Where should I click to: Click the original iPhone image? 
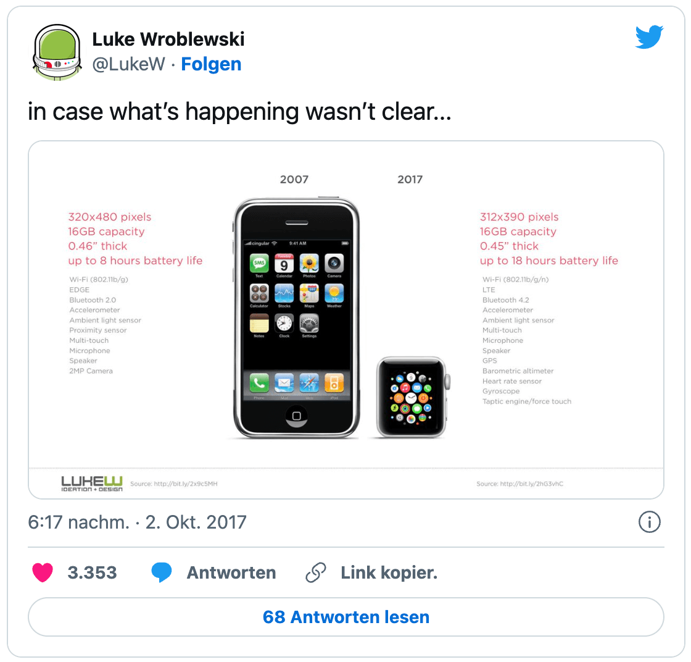[296, 317]
